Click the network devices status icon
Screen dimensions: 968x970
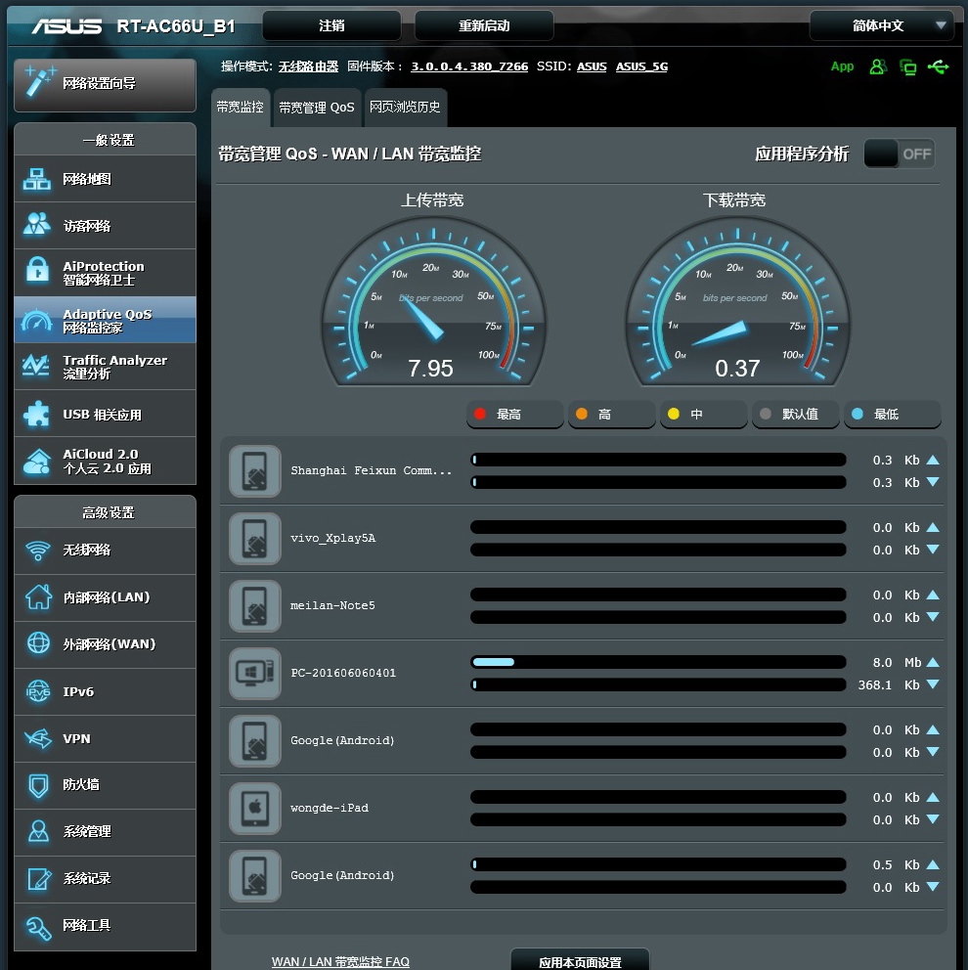point(908,66)
